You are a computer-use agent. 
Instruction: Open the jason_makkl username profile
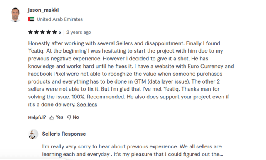coord(43,10)
